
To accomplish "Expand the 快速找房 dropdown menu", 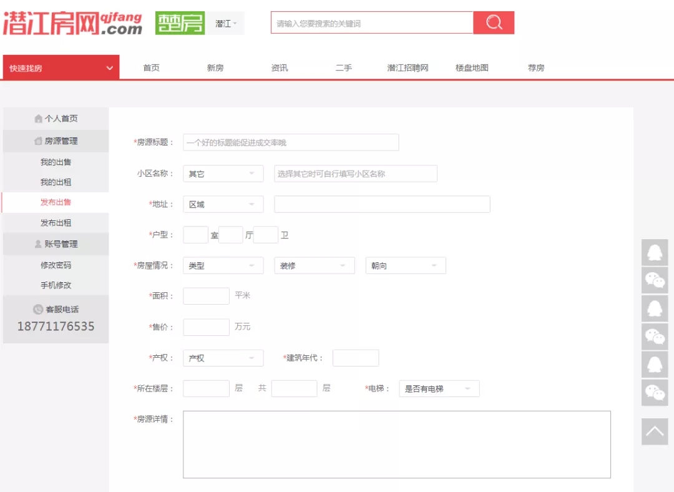I will 61,68.
